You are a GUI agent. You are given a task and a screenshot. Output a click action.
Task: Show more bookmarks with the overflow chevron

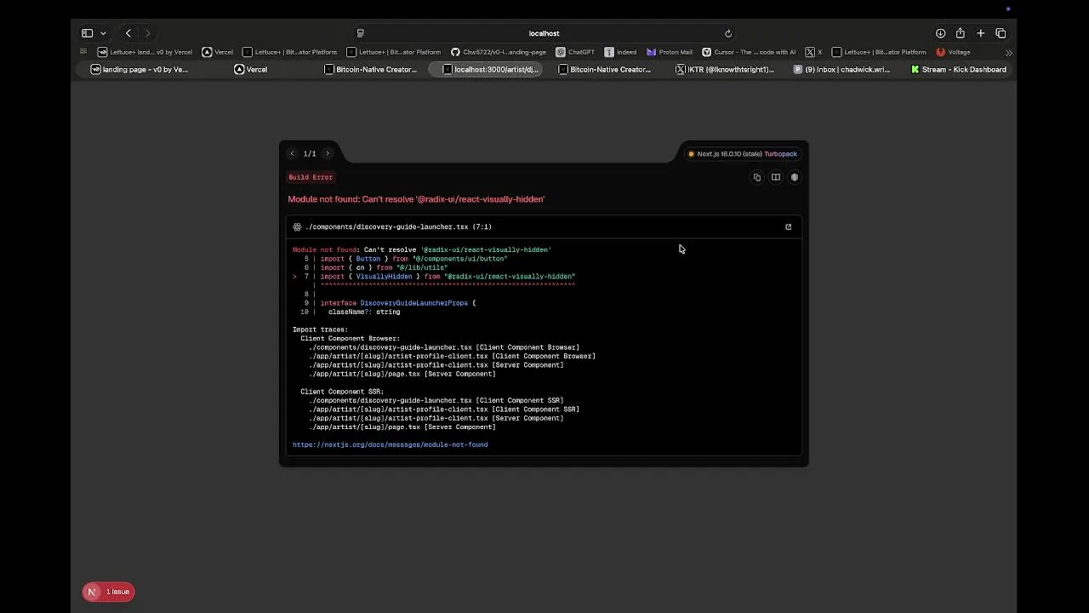coord(1009,52)
